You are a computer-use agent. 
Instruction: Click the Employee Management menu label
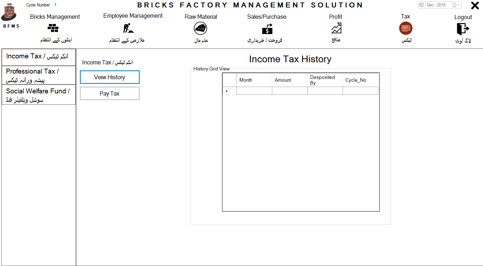[133, 16]
